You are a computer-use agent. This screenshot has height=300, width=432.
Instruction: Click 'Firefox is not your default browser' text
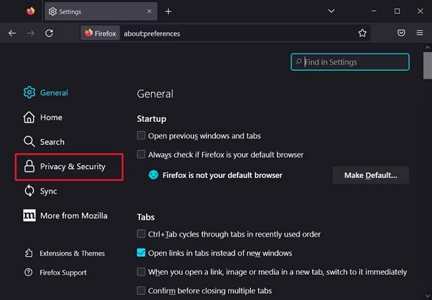(x=222, y=175)
